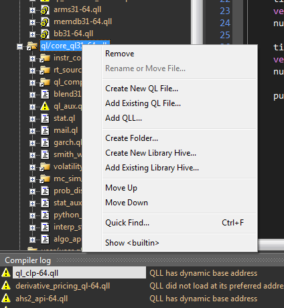This screenshot has height=308, width=284.
Task: Expand the volatility folder node
Action: (x=32, y=167)
